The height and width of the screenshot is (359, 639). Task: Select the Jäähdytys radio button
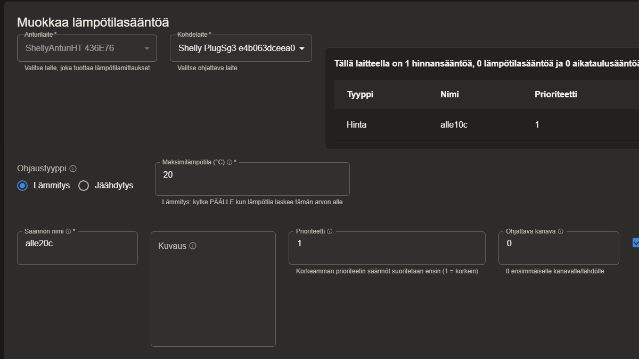pyautogui.click(x=84, y=186)
